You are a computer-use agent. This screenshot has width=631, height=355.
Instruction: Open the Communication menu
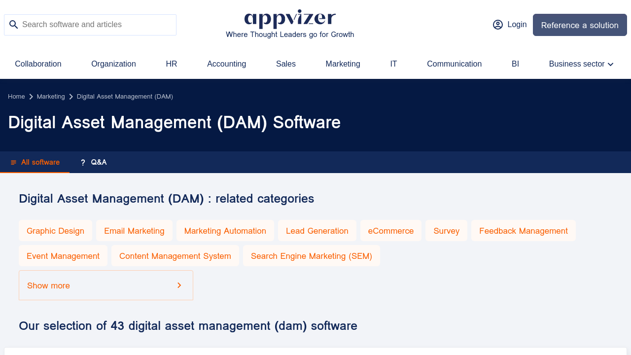(454, 64)
